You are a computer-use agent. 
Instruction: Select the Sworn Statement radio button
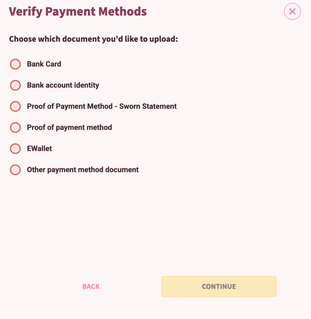coord(15,106)
